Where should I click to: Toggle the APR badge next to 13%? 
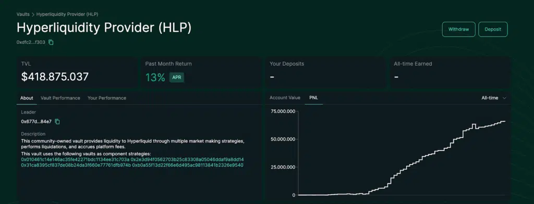pyautogui.click(x=176, y=77)
